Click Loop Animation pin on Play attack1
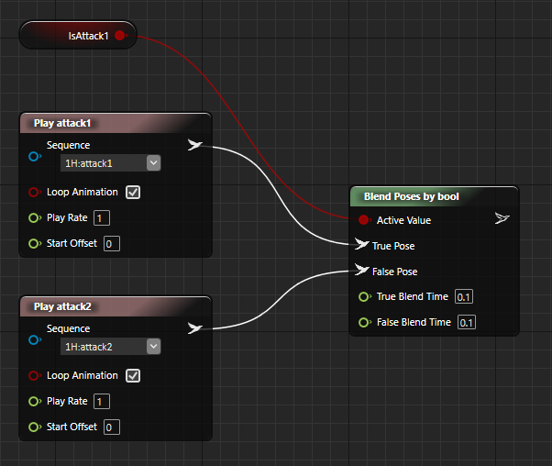This screenshot has width=552, height=466. tap(34, 193)
